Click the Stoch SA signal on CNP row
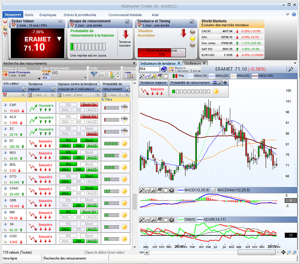Screen dimensions: 300x264 pos(89,105)
